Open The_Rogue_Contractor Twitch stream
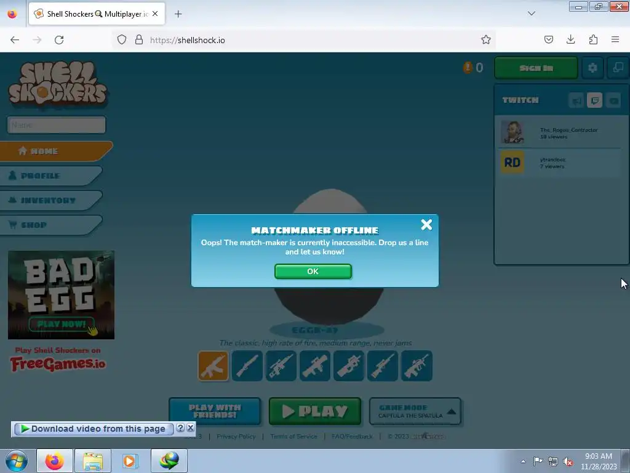The width and height of the screenshot is (630, 473). pyautogui.click(x=560, y=133)
